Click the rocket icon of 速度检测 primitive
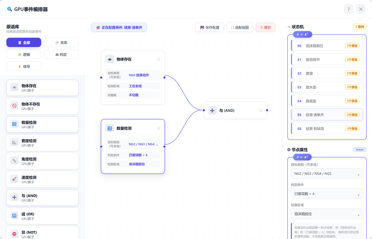Screen dimensions: 372x239 [14, 179]
